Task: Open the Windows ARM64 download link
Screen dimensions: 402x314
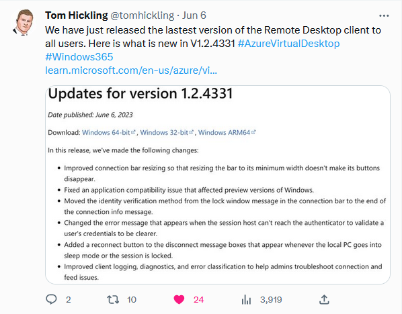Action: (227, 133)
